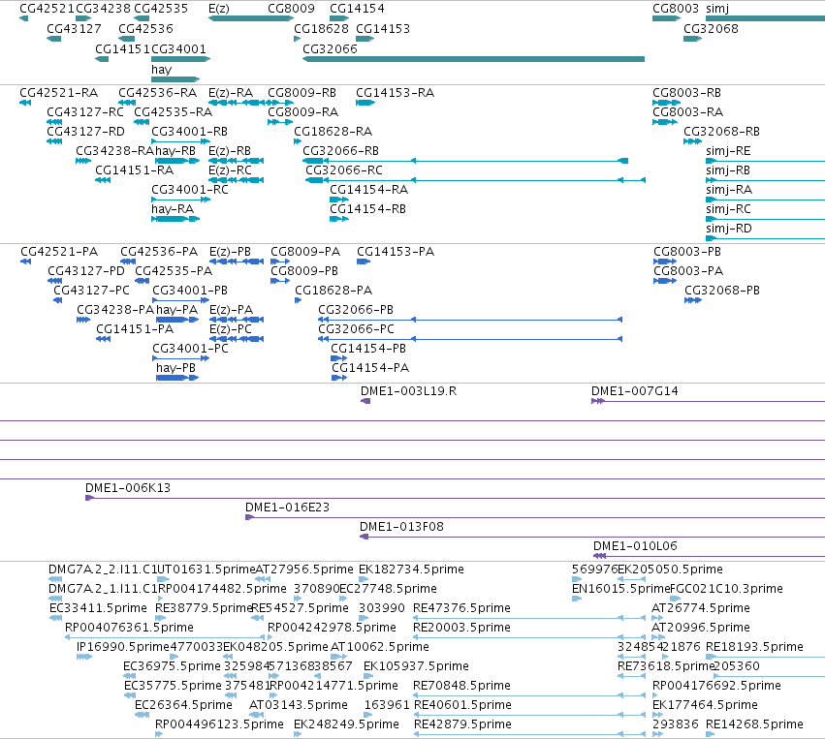
Task: Click EST EK248249.5prime
Action: pyautogui.click(x=298, y=734)
